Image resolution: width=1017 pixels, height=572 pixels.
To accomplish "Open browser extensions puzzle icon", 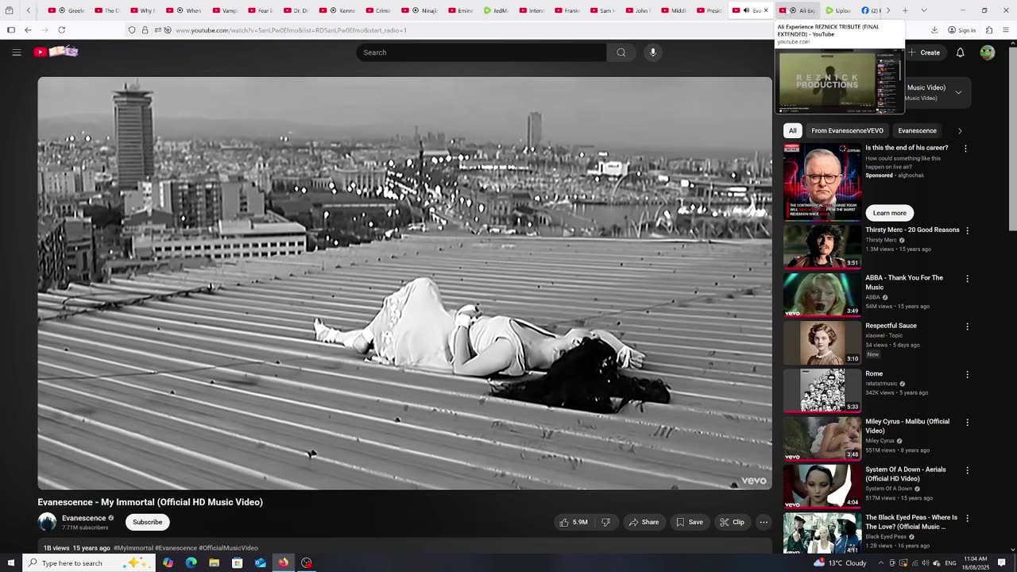I will pyautogui.click(x=989, y=30).
